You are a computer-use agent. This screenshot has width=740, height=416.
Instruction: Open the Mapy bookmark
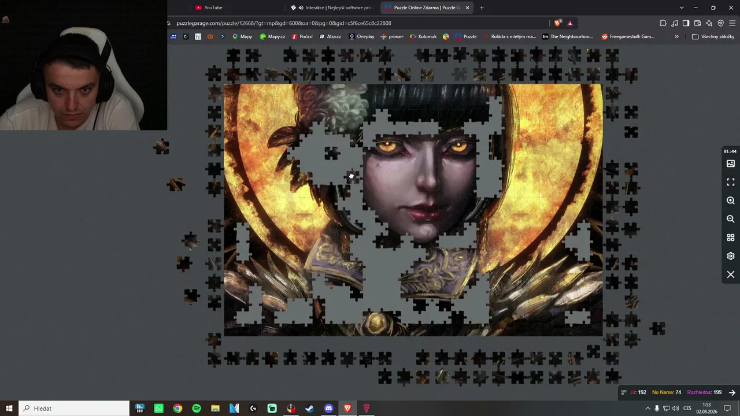tap(242, 36)
